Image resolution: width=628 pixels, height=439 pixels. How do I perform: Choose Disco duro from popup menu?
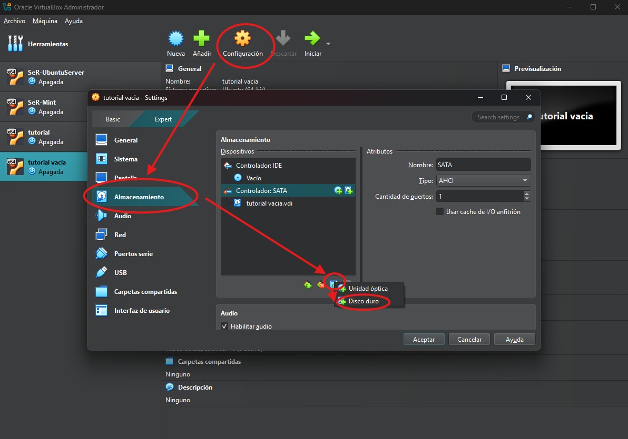[x=369, y=301]
